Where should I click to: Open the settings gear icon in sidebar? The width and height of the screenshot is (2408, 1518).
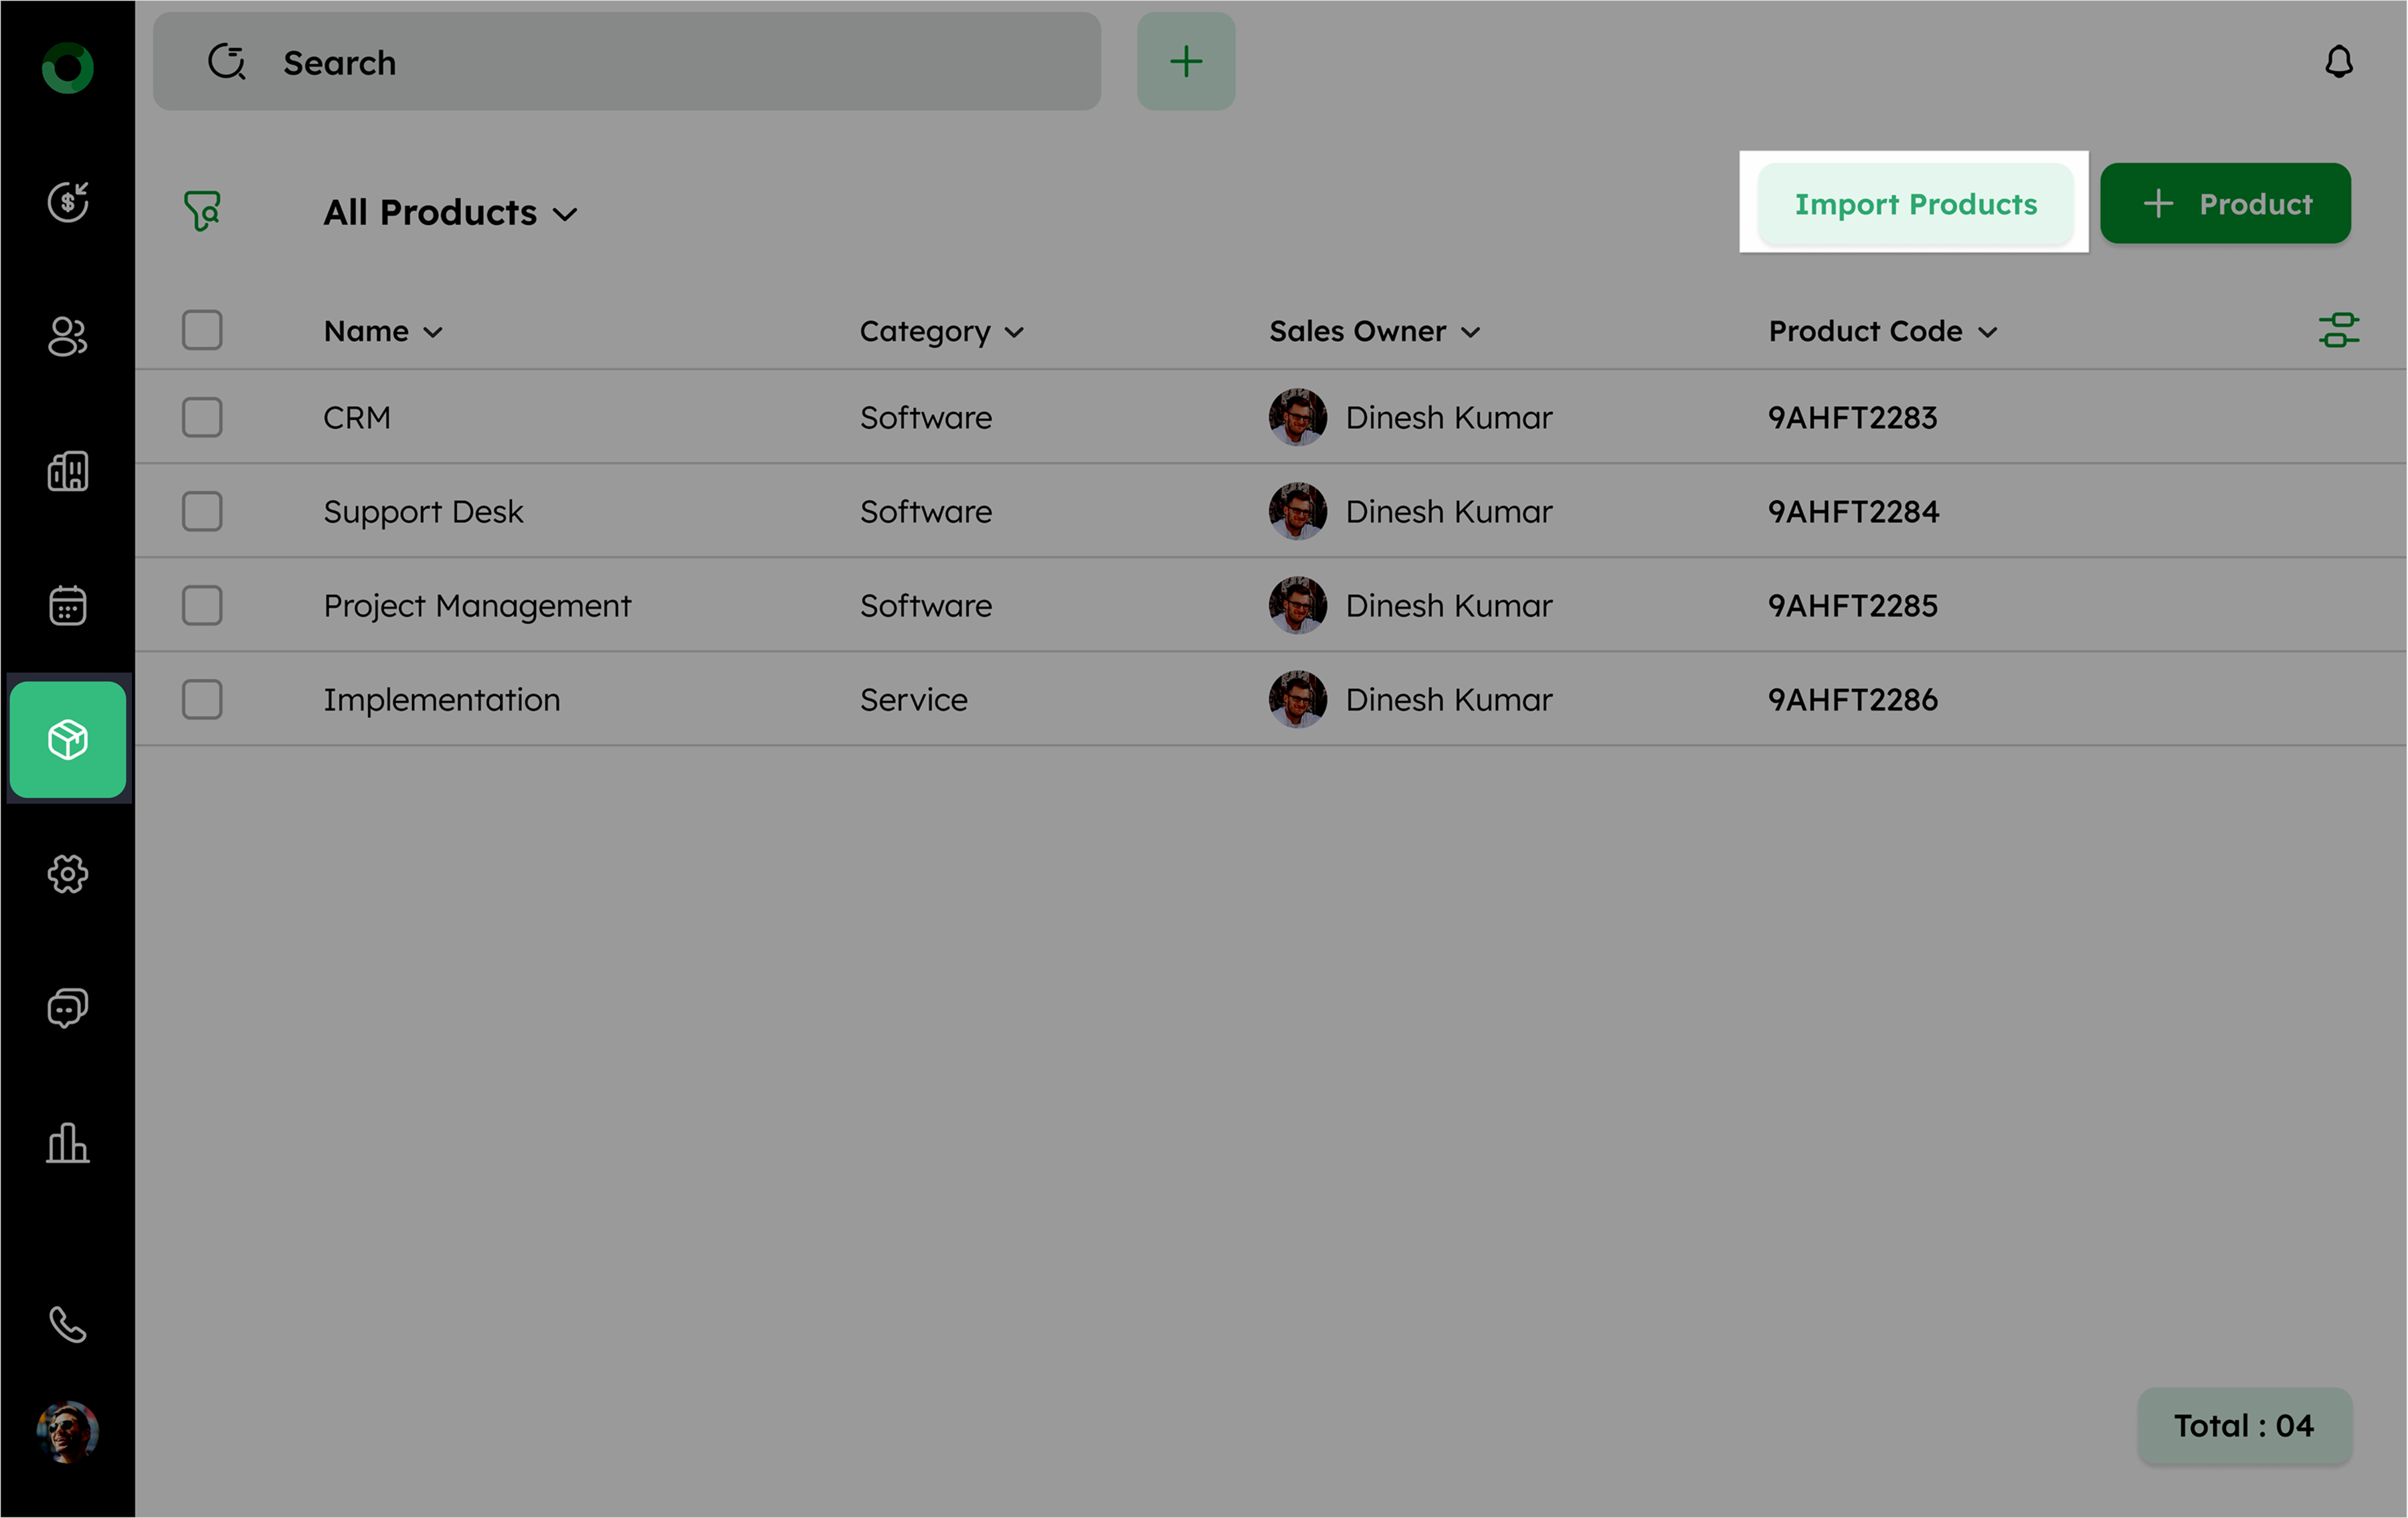(x=67, y=874)
